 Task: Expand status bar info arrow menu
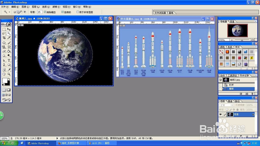pyautogui.click(x=57, y=138)
